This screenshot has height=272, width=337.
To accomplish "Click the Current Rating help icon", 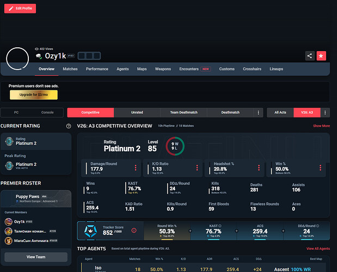I will click(69, 126).
